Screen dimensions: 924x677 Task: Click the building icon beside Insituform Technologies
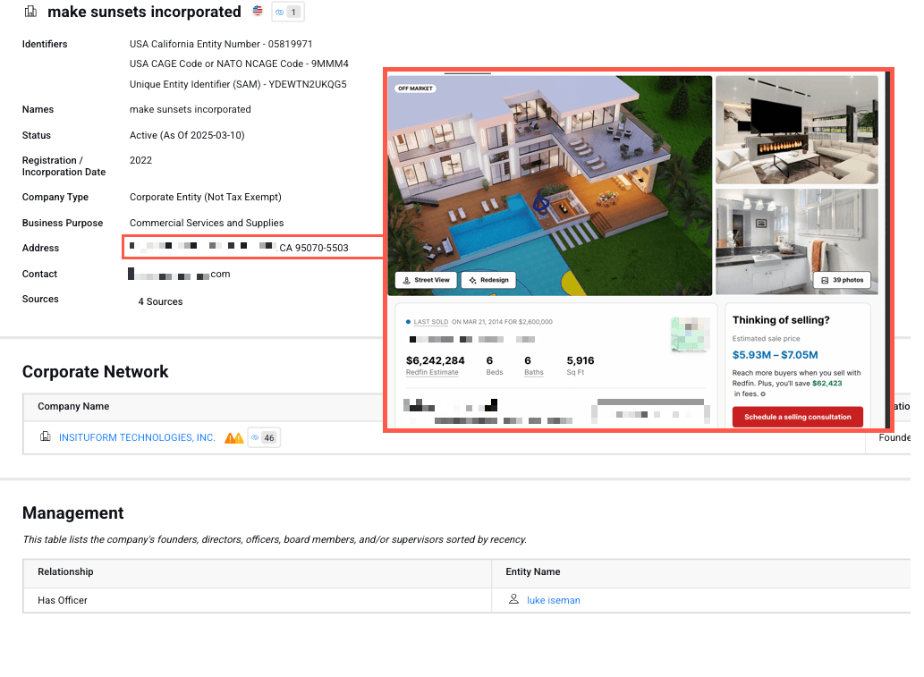click(46, 437)
